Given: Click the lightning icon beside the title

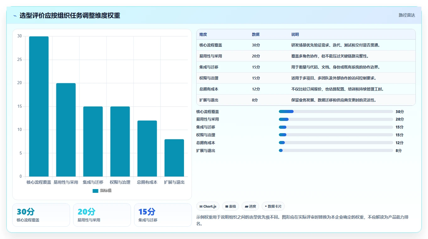Looking at the screenshot, I should coord(15,16).
